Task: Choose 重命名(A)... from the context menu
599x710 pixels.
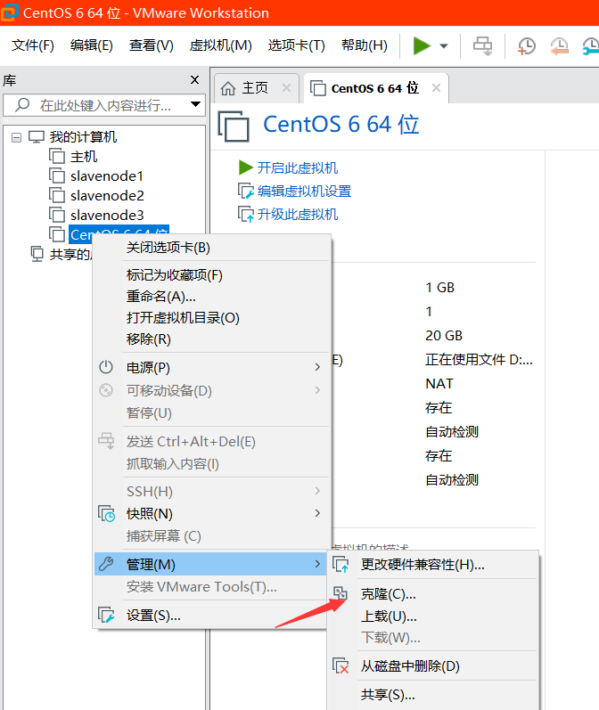Action: tap(211, 297)
